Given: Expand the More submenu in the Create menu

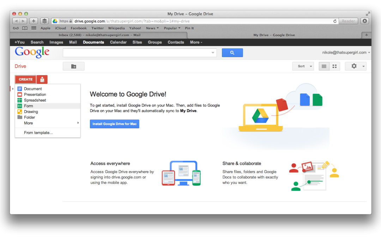Looking at the screenshot, I should coord(48,123).
